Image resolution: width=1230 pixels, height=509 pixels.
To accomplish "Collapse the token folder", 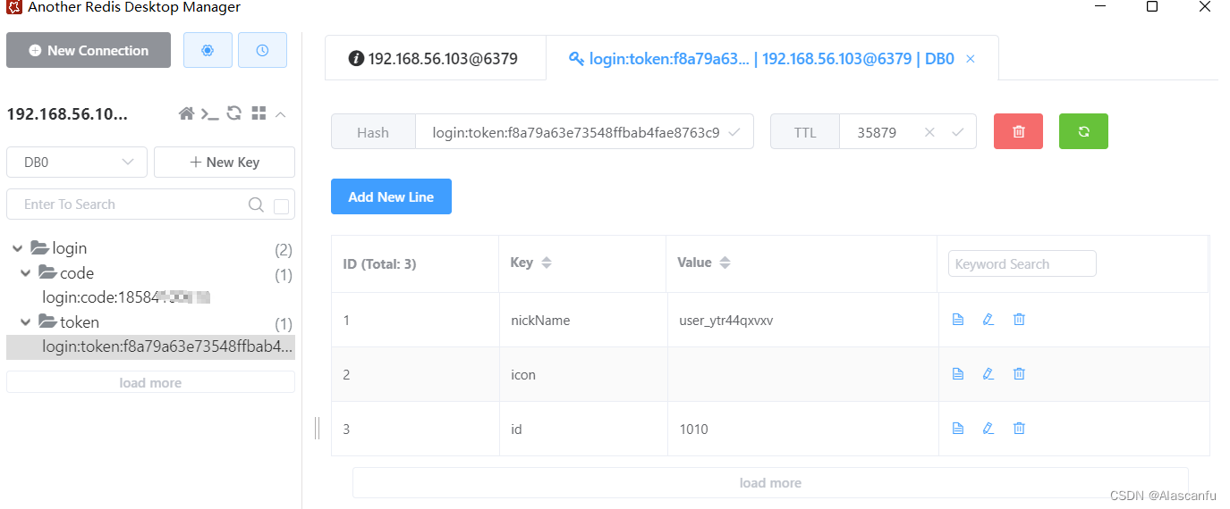I will pos(25,322).
